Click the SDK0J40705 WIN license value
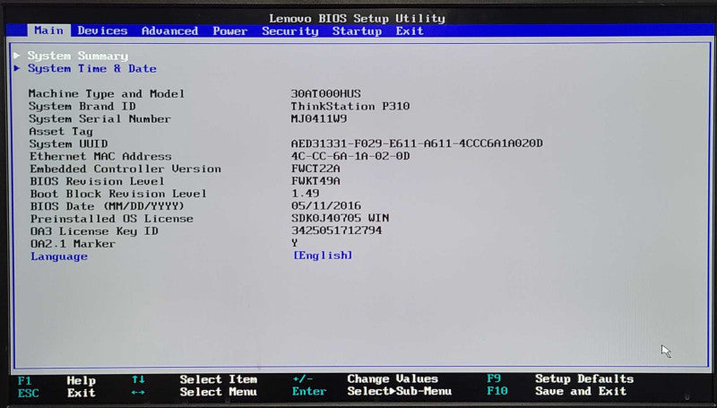717x408 pixels. coord(341,218)
